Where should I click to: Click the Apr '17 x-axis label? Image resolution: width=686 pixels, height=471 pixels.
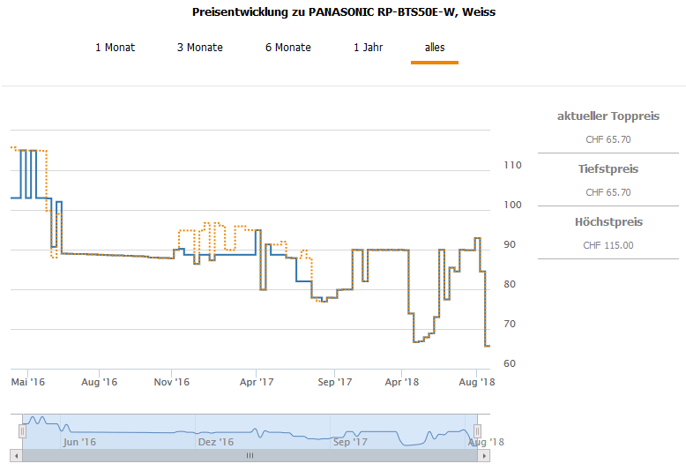tap(256, 382)
